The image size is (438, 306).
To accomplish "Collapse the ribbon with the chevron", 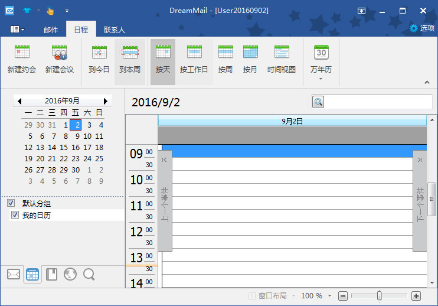I will [x=427, y=82].
